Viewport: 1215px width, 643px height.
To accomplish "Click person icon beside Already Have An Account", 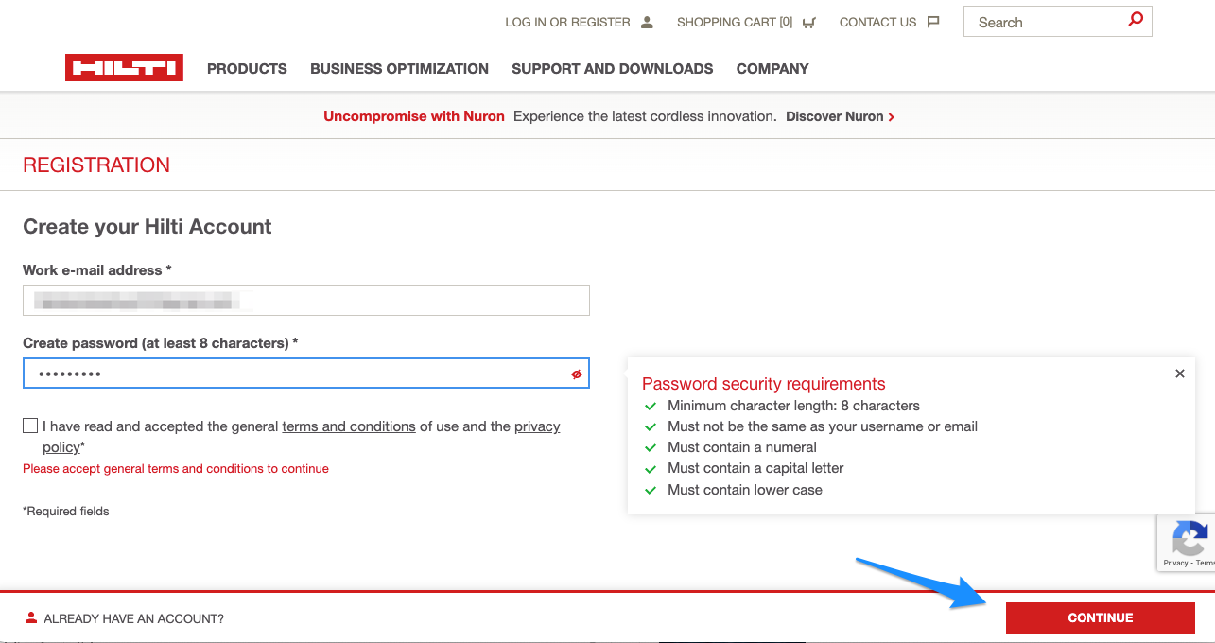I will coord(31,618).
